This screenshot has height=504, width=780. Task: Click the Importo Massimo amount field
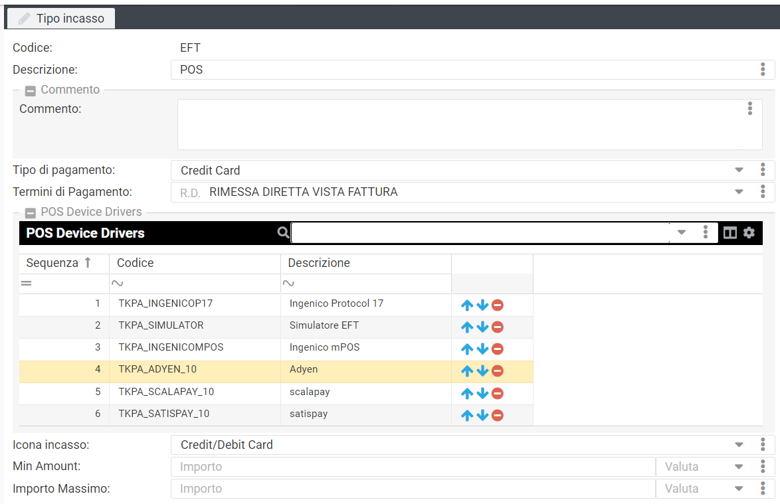pyautogui.click(x=412, y=489)
